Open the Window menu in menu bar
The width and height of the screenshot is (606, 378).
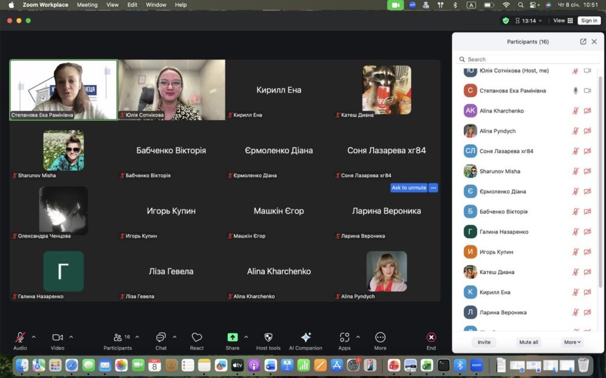click(x=156, y=5)
